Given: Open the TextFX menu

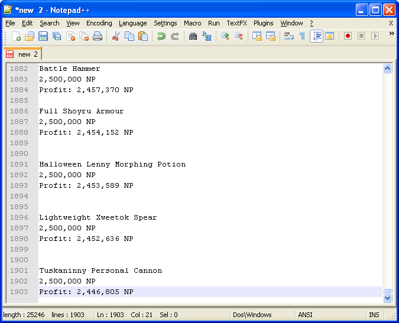Looking at the screenshot, I should coord(236,23).
